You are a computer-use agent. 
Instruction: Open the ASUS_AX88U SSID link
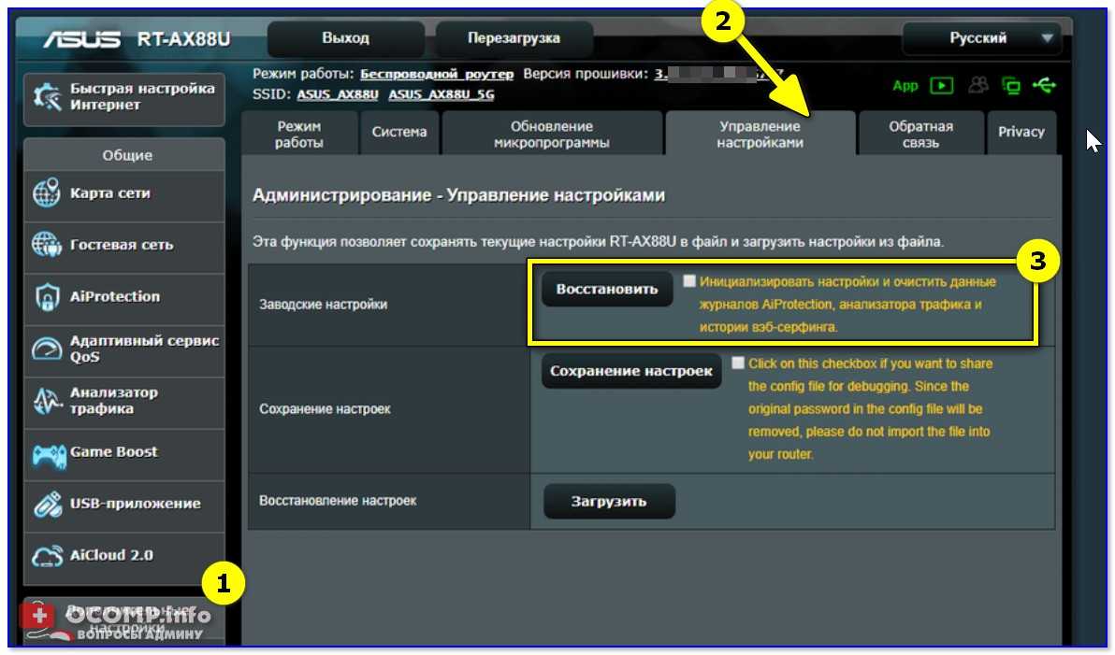tap(337, 94)
